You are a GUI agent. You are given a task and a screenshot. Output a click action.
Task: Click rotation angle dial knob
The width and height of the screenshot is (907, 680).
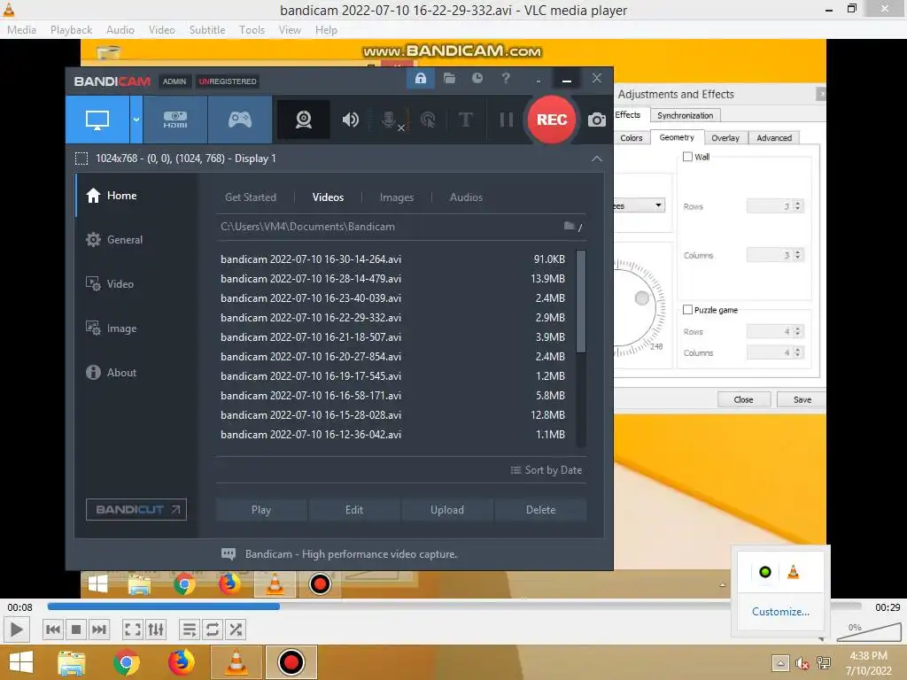[x=641, y=298]
